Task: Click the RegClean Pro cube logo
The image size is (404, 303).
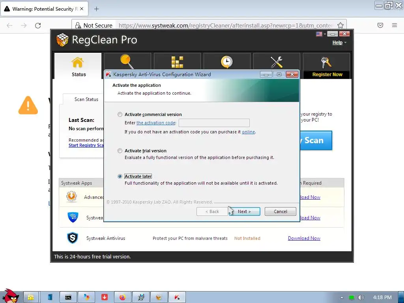Action: click(x=62, y=40)
